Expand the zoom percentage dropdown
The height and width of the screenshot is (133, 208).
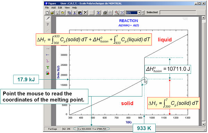(x=139, y=13)
